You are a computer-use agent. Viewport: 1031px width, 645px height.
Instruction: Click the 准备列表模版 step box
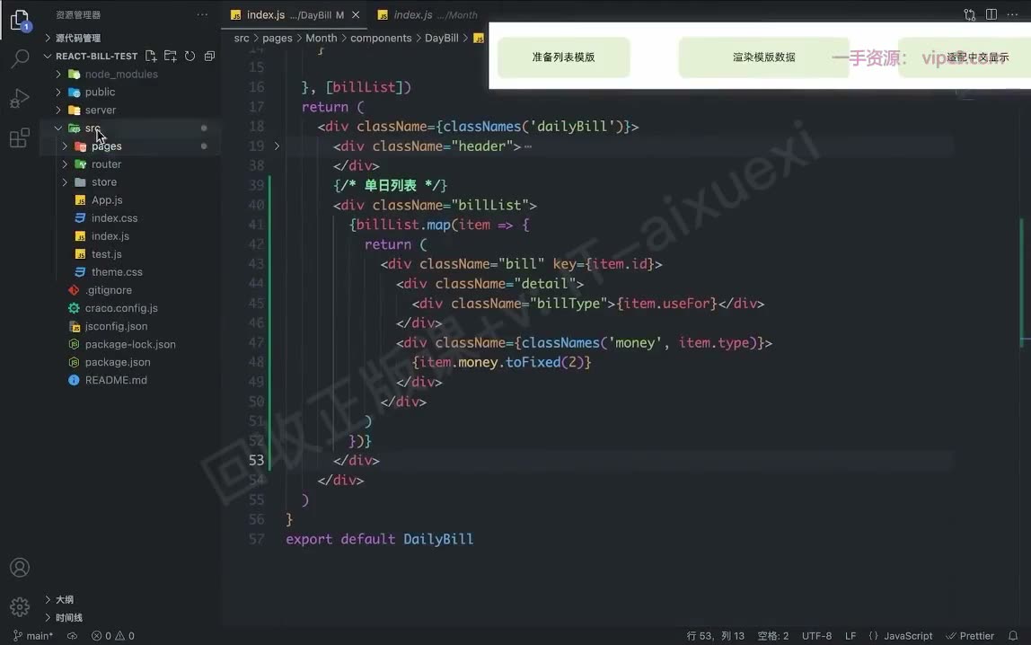(563, 57)
